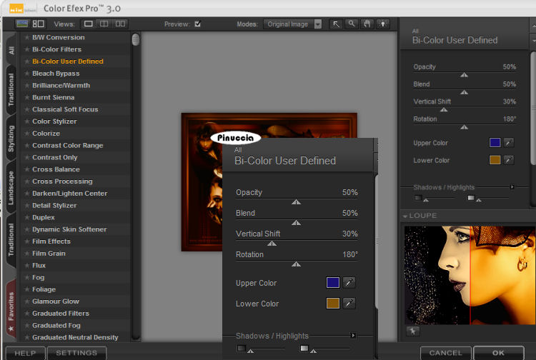Click Upper Color swatch in enlarged overlay panel
This screenshot has width=536, height=360.
click(x=332, y=283)
